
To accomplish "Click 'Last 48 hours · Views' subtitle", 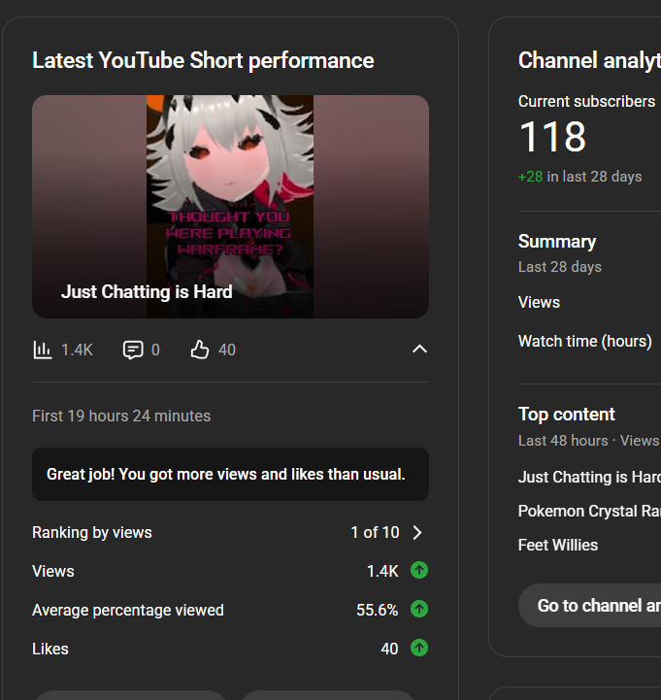I will 589,441.
